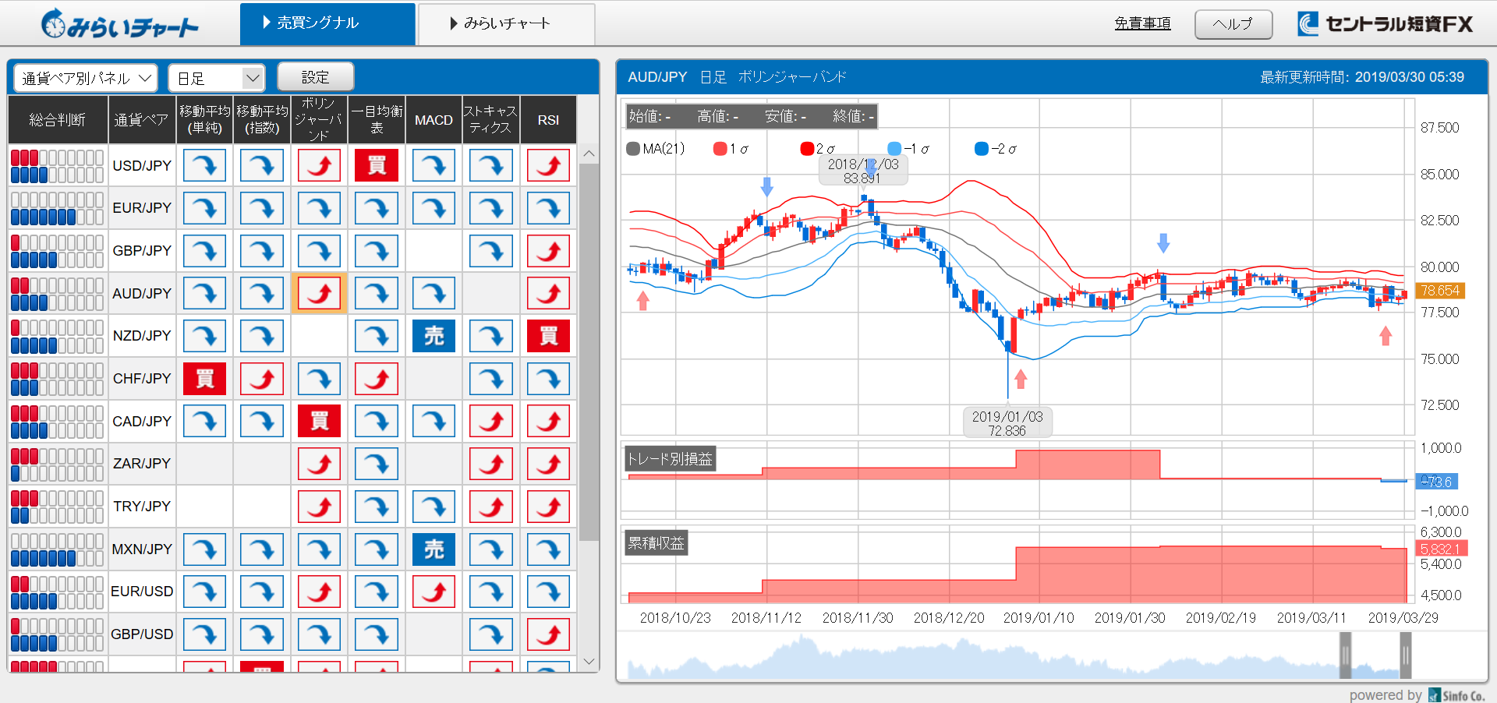Click CHF/JPY simple moving average buy icon
Viewport: 1497px width, 703px height.
(204, 379)
